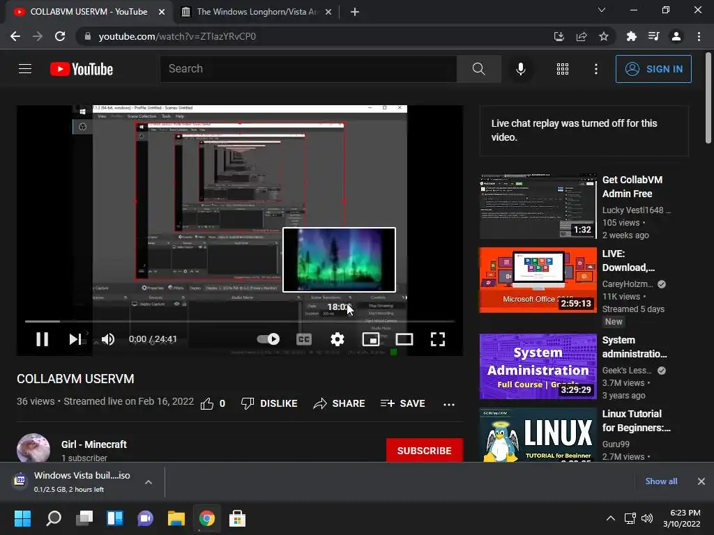Open Linux Tutorial for Beginners title
The image size is (714, 535).
pyautogui.click(x=636, y=421)
